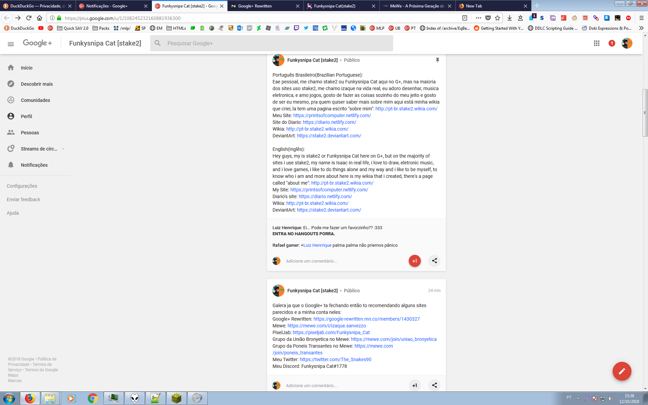Share the pinned introduction post

click(x=434, y=261)
